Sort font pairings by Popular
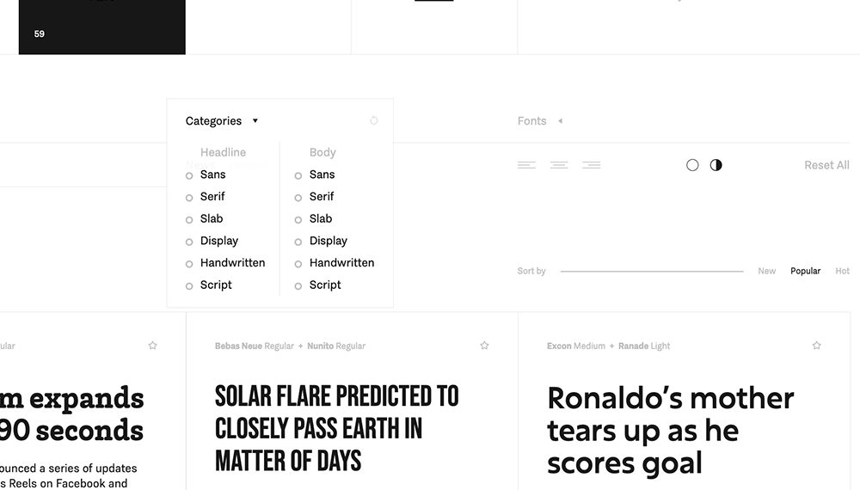Image resolution: width=860 pixels, height=490 pixels. [805, 271]
